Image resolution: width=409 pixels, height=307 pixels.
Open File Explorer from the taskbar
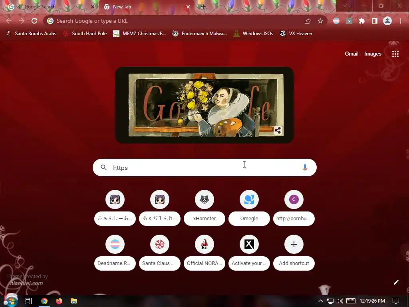[x=74, y=301]
